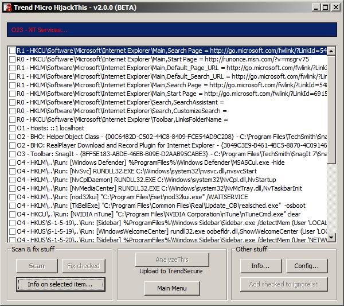Check the O1 Hosts localhost checkbox
Image resolution: width=344 pixels, height=306 pixels.
coord(12,128)
